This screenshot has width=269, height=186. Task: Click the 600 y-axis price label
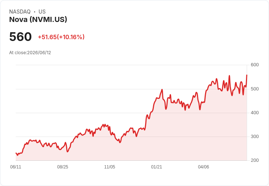(x=255, y=65)
